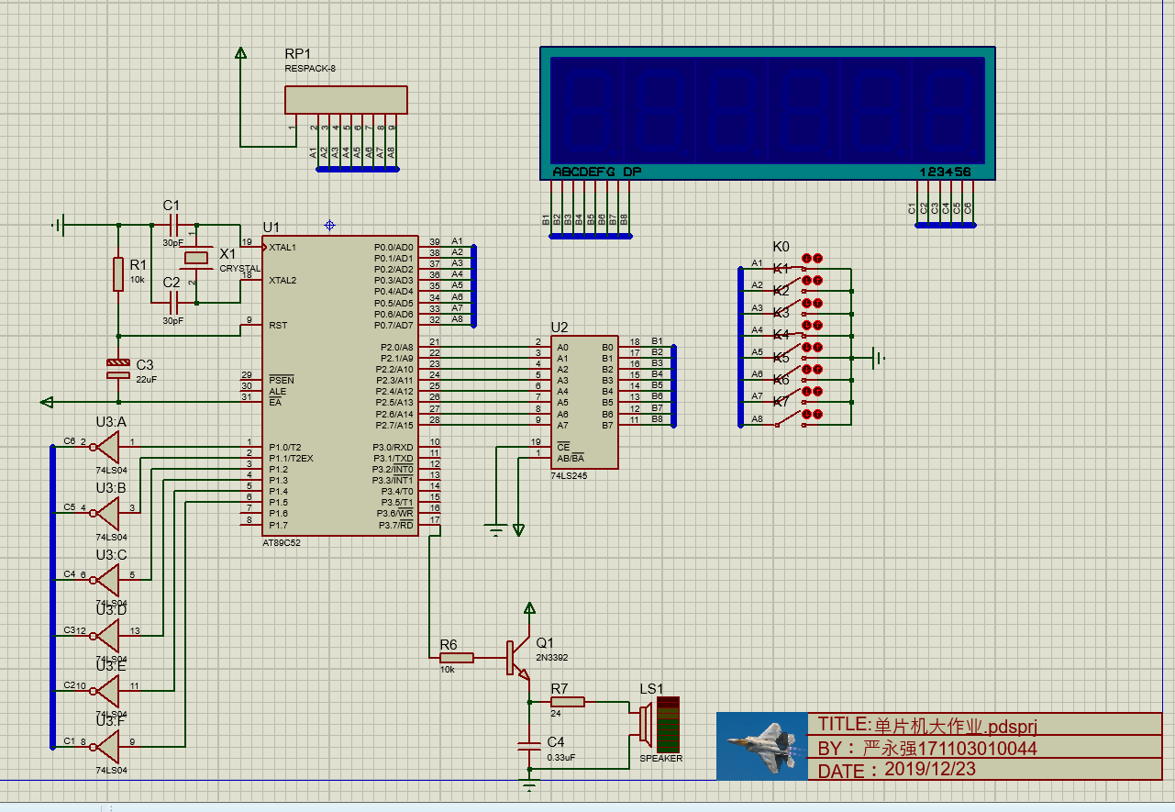The image size is (1175, 812).
Task: Click the 74LS245 part name under U2
Action: 569,476
